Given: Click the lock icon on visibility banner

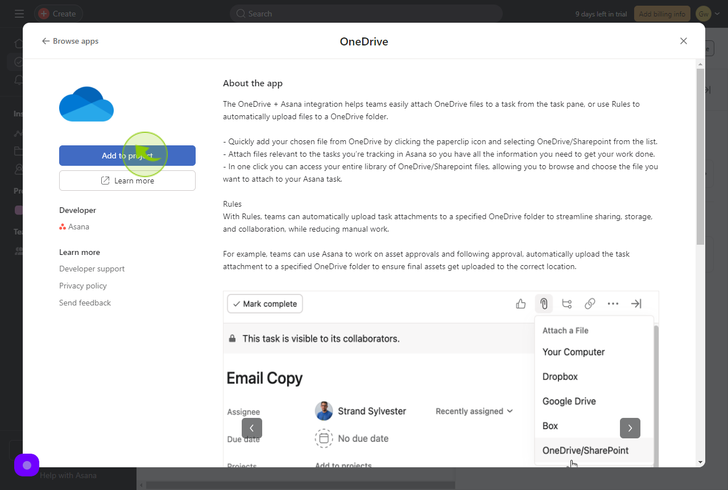Looking at the screenshot, I should click(232, 338).
